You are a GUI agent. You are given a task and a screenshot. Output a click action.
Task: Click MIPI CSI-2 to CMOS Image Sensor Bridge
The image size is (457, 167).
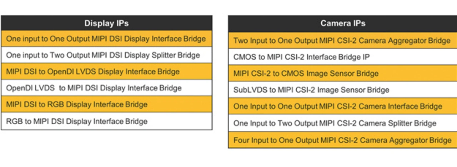(342, 73)
